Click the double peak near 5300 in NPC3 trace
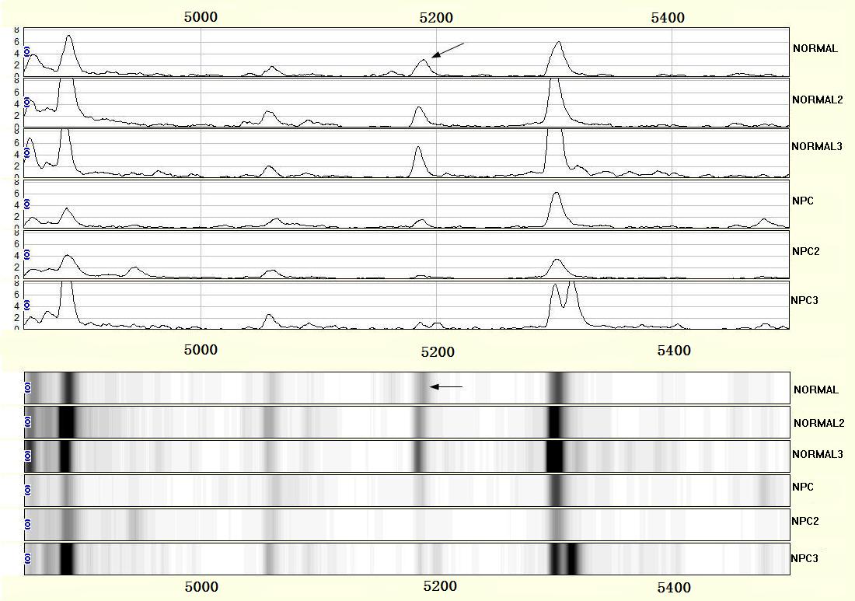Image resolution: width=855 pixels, height=601 pixels. 564,303
